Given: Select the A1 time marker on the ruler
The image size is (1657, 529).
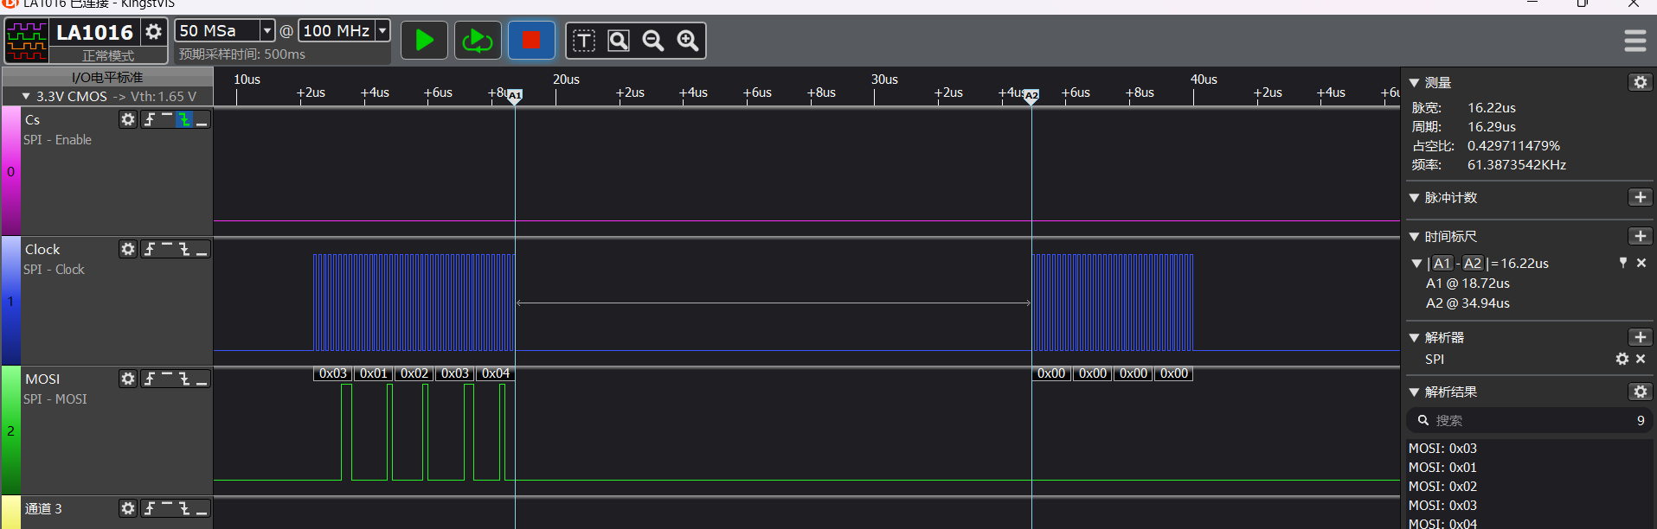Looking at the screenshot, I should 514,95.
